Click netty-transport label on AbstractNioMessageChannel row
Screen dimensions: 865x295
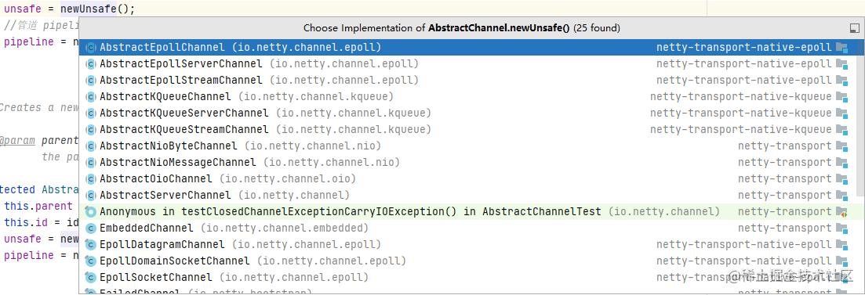[784, 163]
